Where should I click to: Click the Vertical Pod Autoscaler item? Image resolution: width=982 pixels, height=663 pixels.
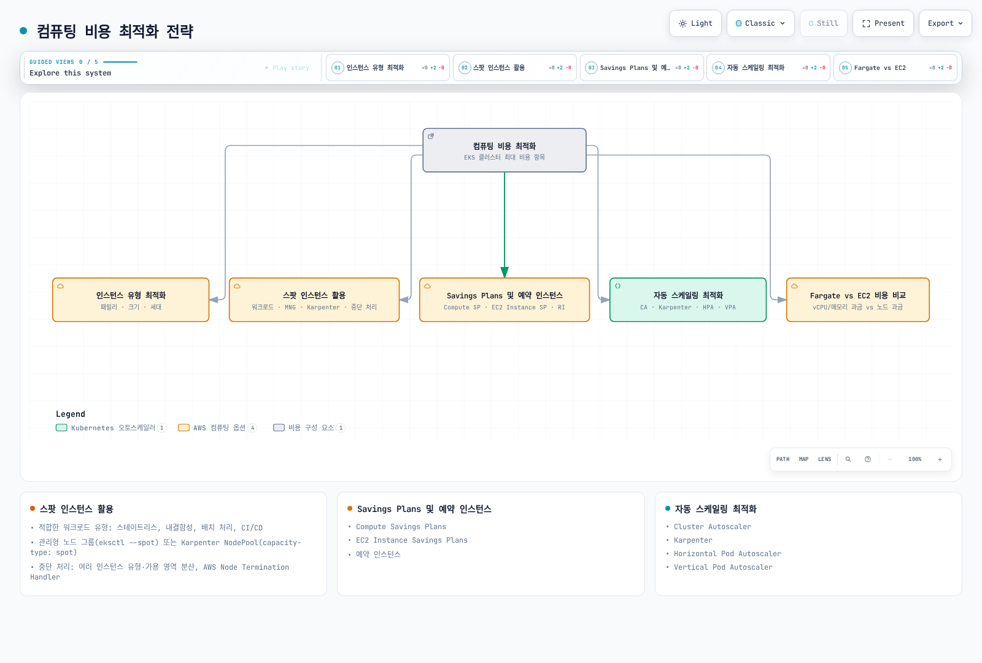point(723,567)
